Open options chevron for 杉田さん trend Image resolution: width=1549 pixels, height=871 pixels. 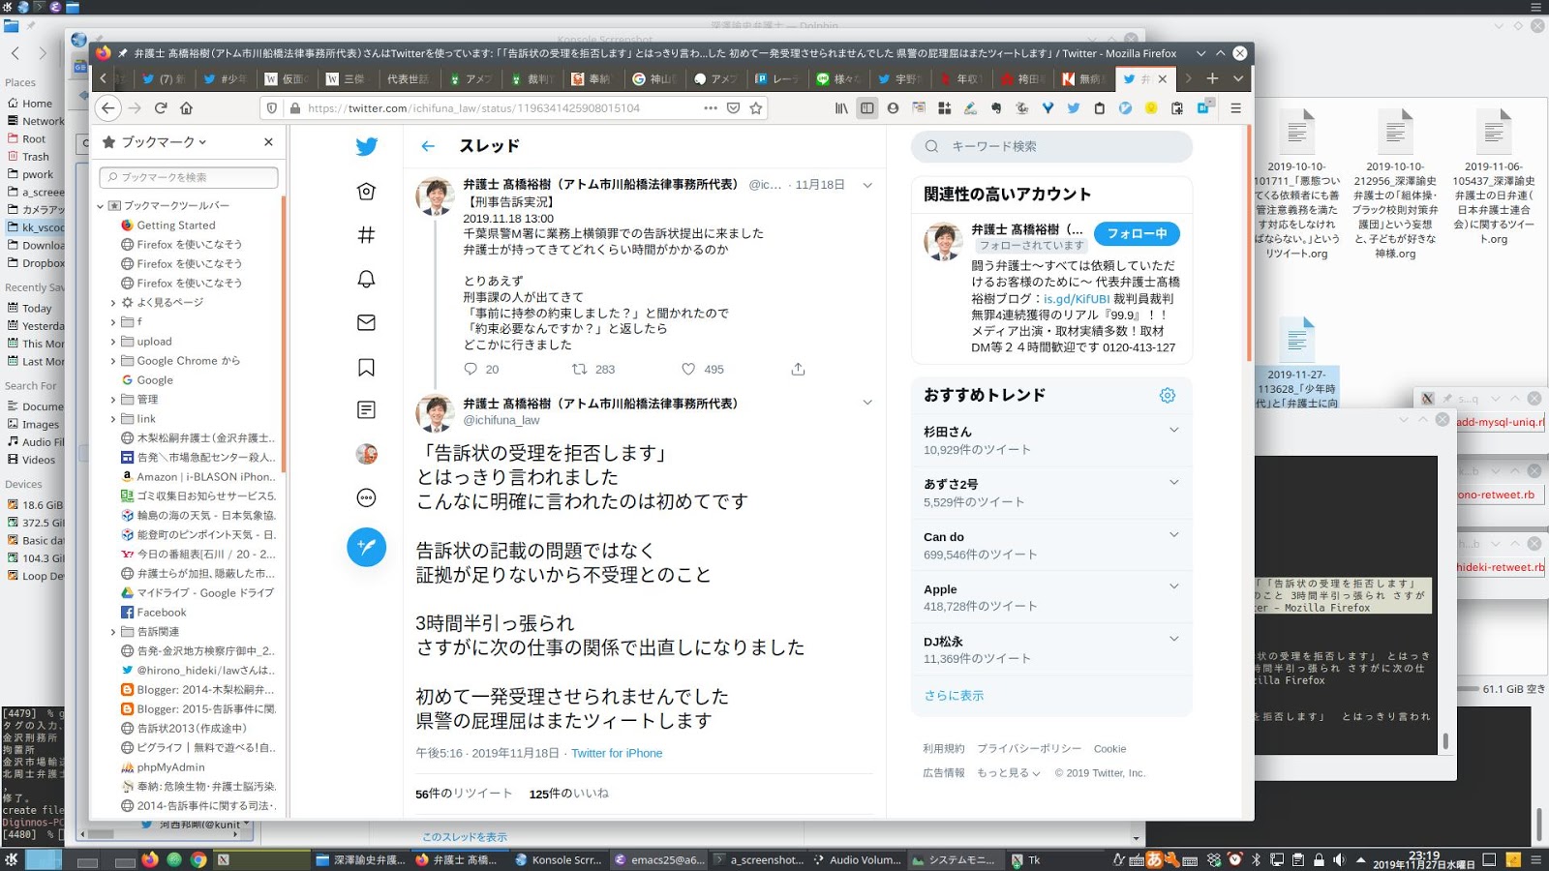point(1174,430)
